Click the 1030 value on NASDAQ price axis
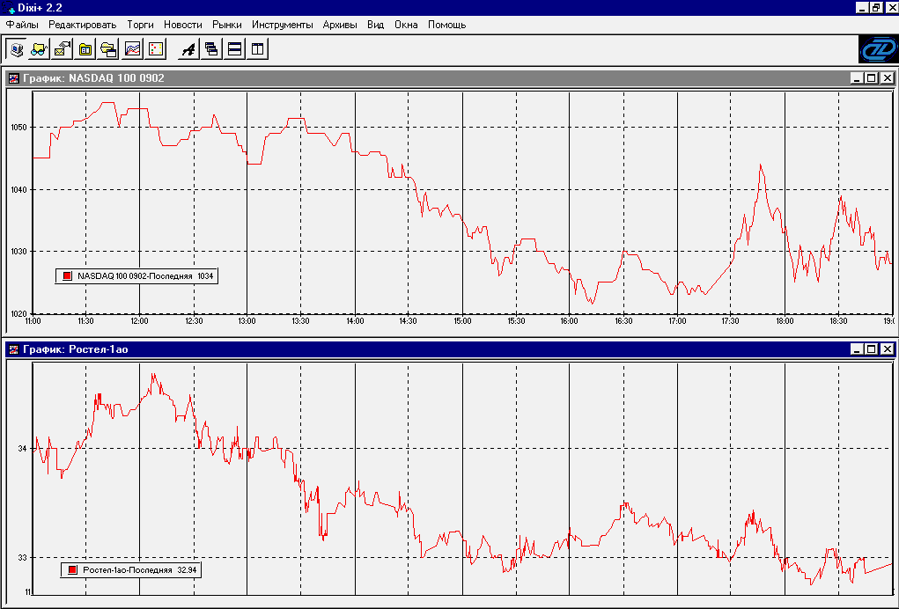Image resolution: width=899 pixels, height=609 pixels. coord(18,252)
